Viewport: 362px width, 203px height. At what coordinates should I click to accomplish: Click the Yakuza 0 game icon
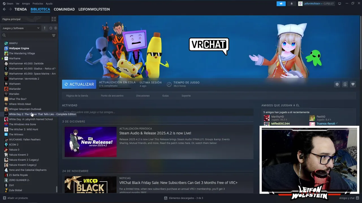(6, 150)
